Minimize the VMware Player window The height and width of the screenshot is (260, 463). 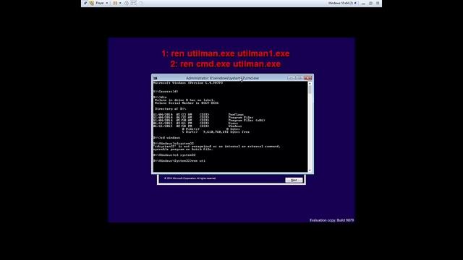[363, 3]
